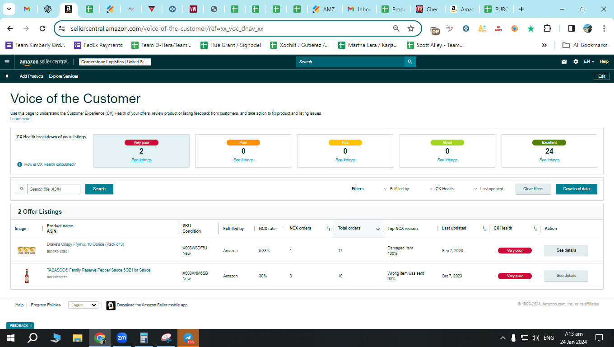Viewport: 614px width, 347px height.
Task: Sort the table by NCX orders
Action: [x=329, y=229]
